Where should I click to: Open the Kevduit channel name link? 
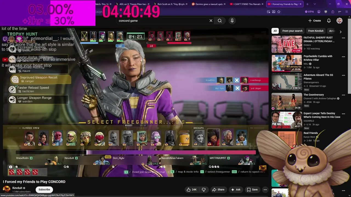[x=17, y=188]
